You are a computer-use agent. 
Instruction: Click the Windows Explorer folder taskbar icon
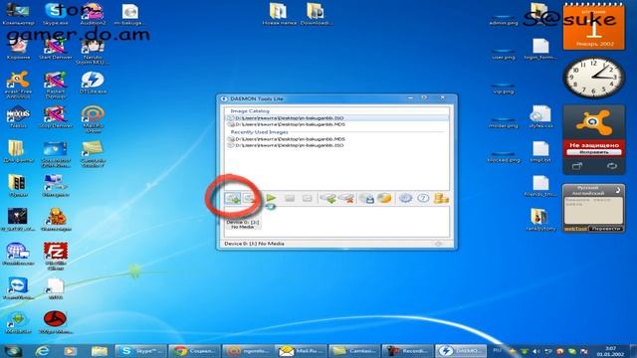pyautogui.click(x=100, y=351)
